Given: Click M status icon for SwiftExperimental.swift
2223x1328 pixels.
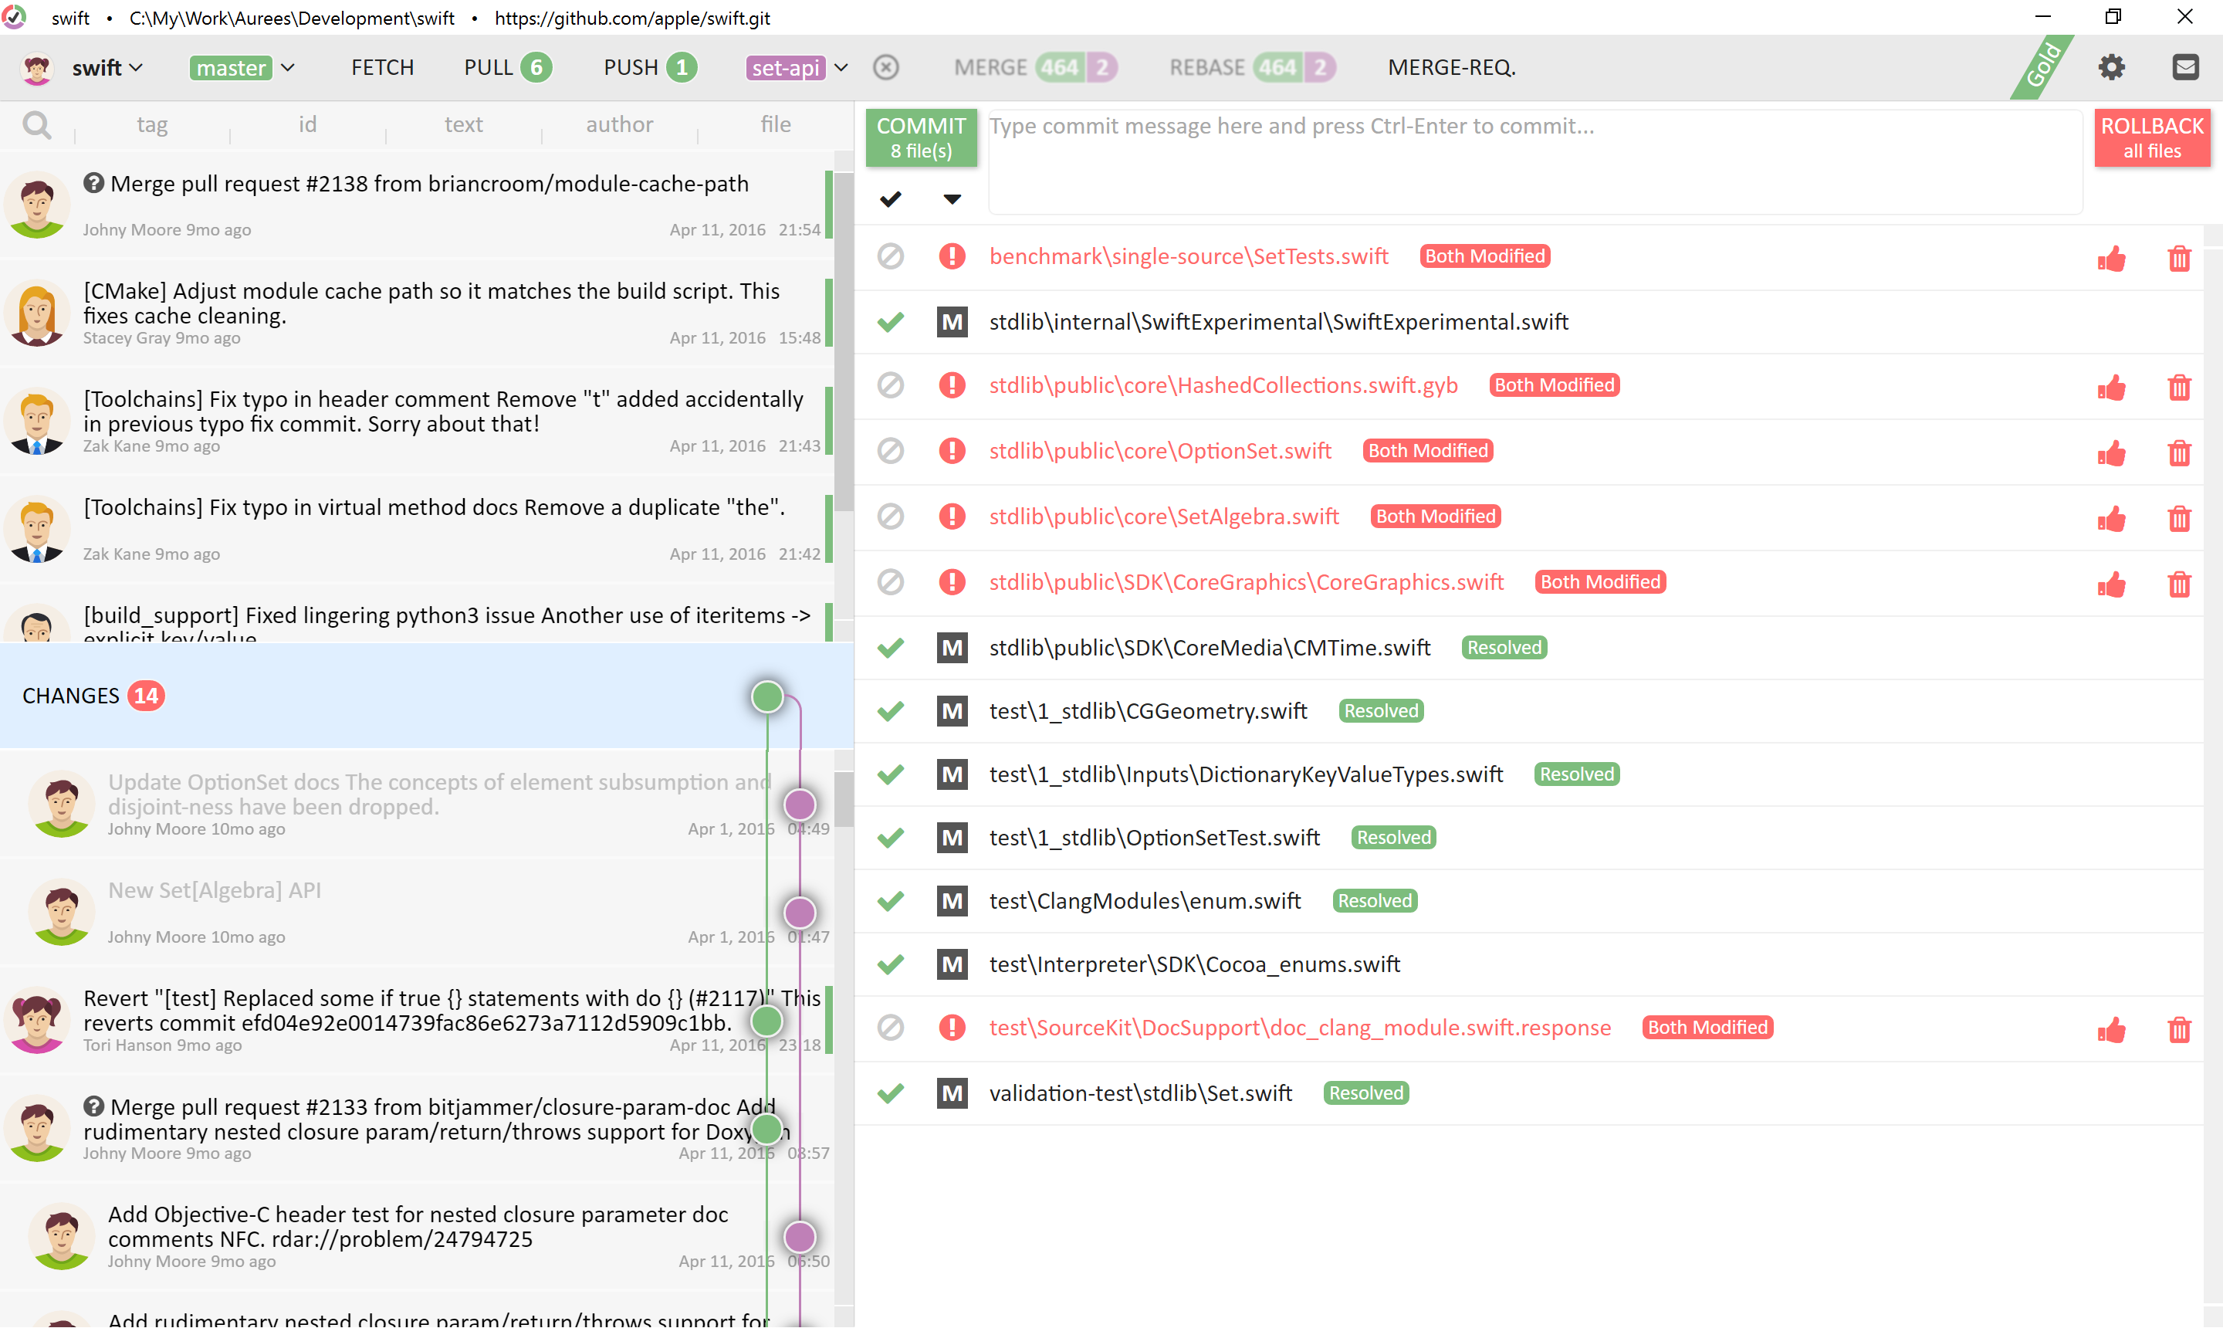Looking at the screenshot, I should click(952, 321).
